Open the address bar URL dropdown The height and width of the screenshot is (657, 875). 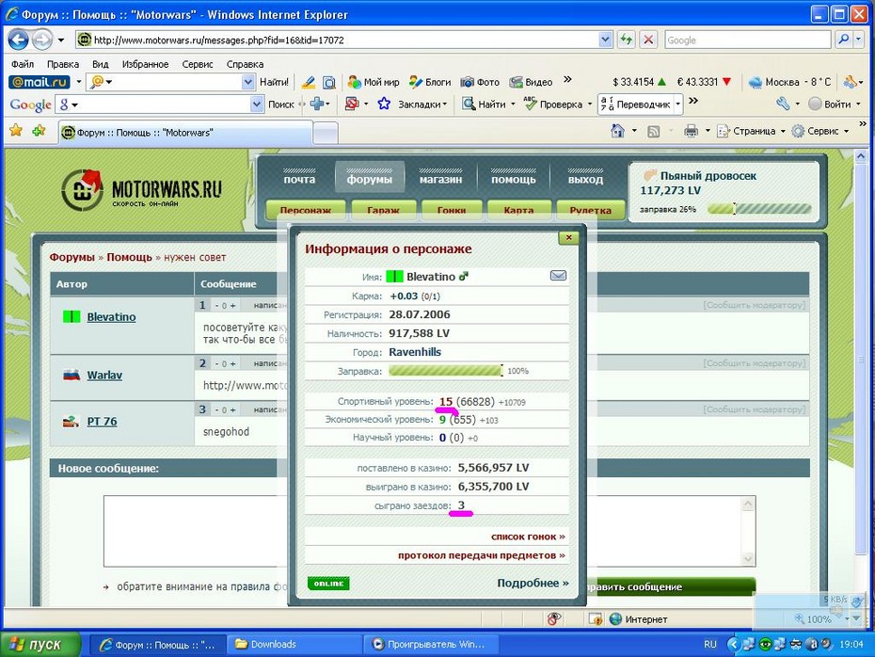point(606,40)
